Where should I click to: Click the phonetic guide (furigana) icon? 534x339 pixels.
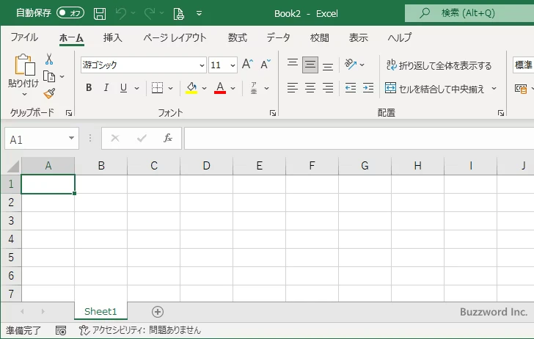tap(254, 88)
